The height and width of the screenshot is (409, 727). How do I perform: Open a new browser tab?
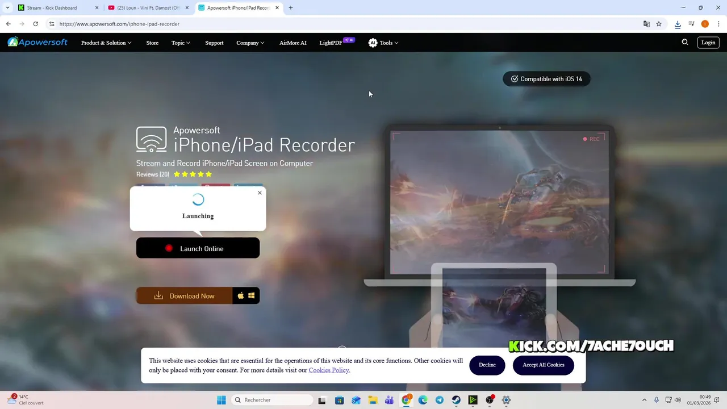291,8
